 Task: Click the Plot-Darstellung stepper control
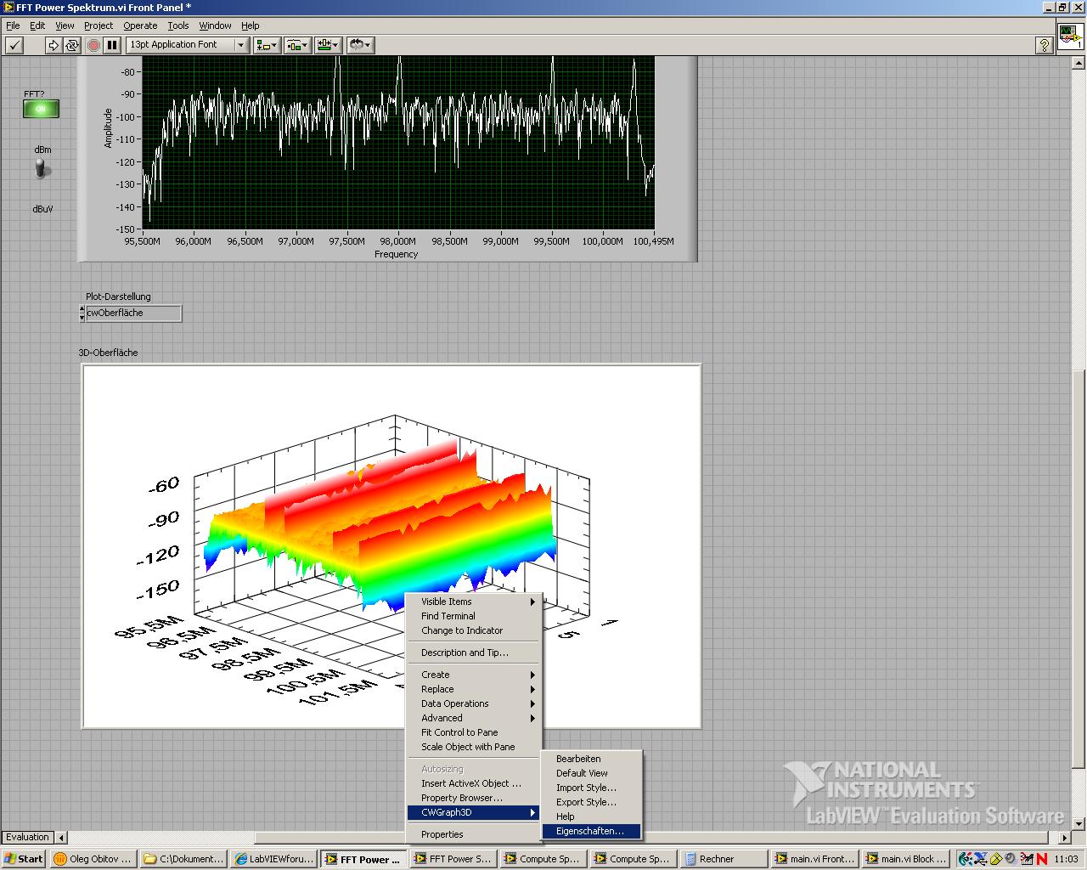[82, 313]
